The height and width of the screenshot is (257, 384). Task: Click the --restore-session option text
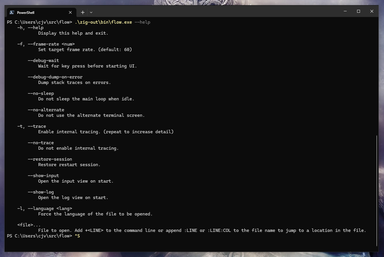point(50,159)
